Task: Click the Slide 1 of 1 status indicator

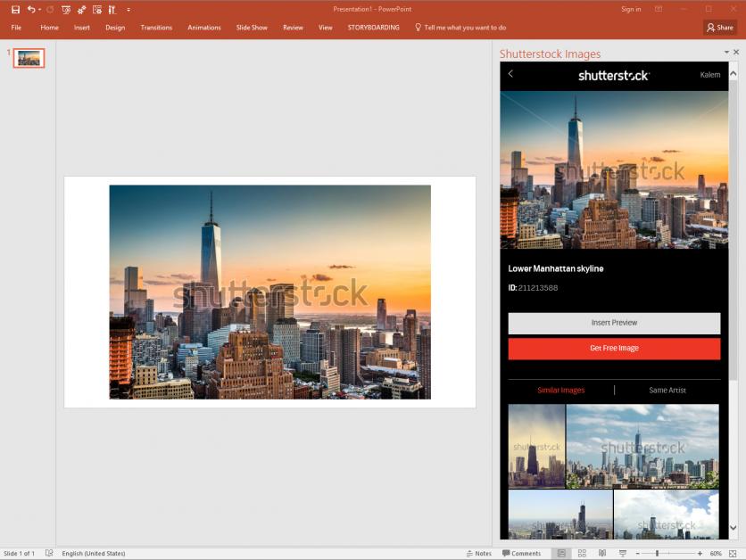Action: coord(19,554)
